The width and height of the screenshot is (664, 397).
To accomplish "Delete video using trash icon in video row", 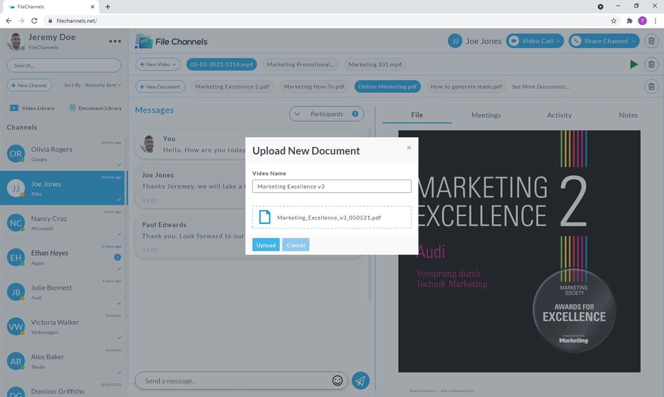I will pos(651,64).
